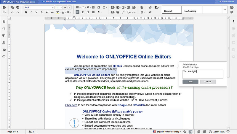Follow the 'Click here' link in document
This screenshot has height=134, width=237.
pyautogui.click(x=71, y=105)
